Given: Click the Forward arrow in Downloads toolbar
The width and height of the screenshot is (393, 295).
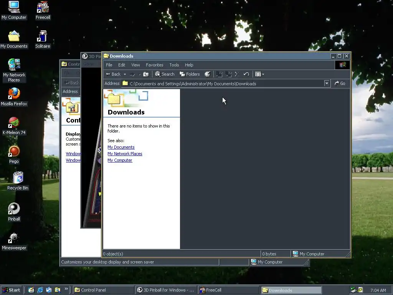Looking at the screenshot, I should (x=132, y=74).
